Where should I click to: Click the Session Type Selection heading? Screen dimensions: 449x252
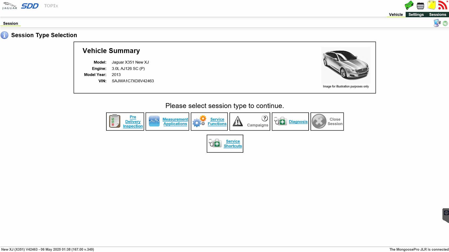tap(44, 35)
